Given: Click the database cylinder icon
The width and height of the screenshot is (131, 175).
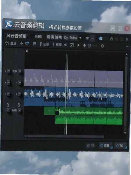Looking at the screenshot, I should click(x=89, y=45).
